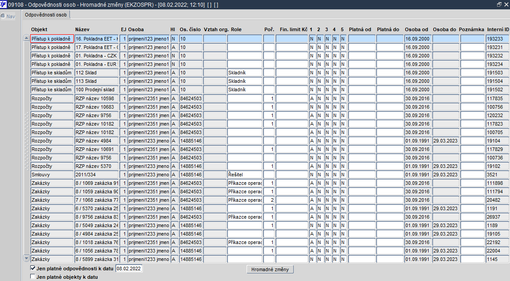Click the RZP název 5370 cell
The image size is (510, 281).
tap(97, 166)
